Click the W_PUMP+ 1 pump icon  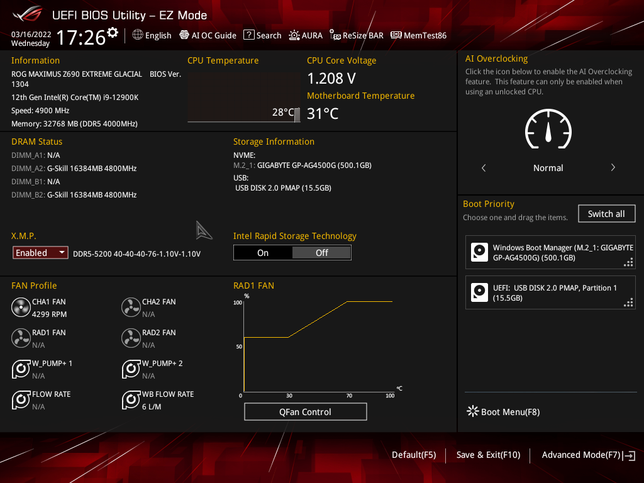(21, 369)
